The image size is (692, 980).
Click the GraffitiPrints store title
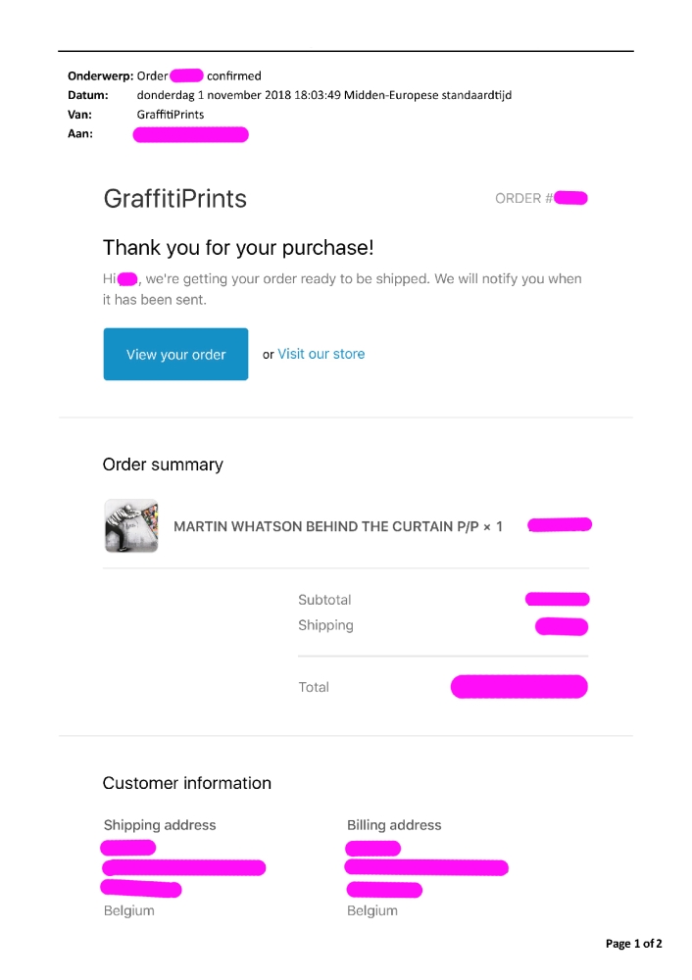tap(174, 199)
